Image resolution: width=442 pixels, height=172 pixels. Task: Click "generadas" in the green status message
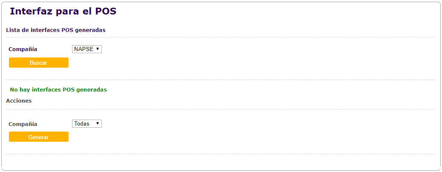(92, 90)
